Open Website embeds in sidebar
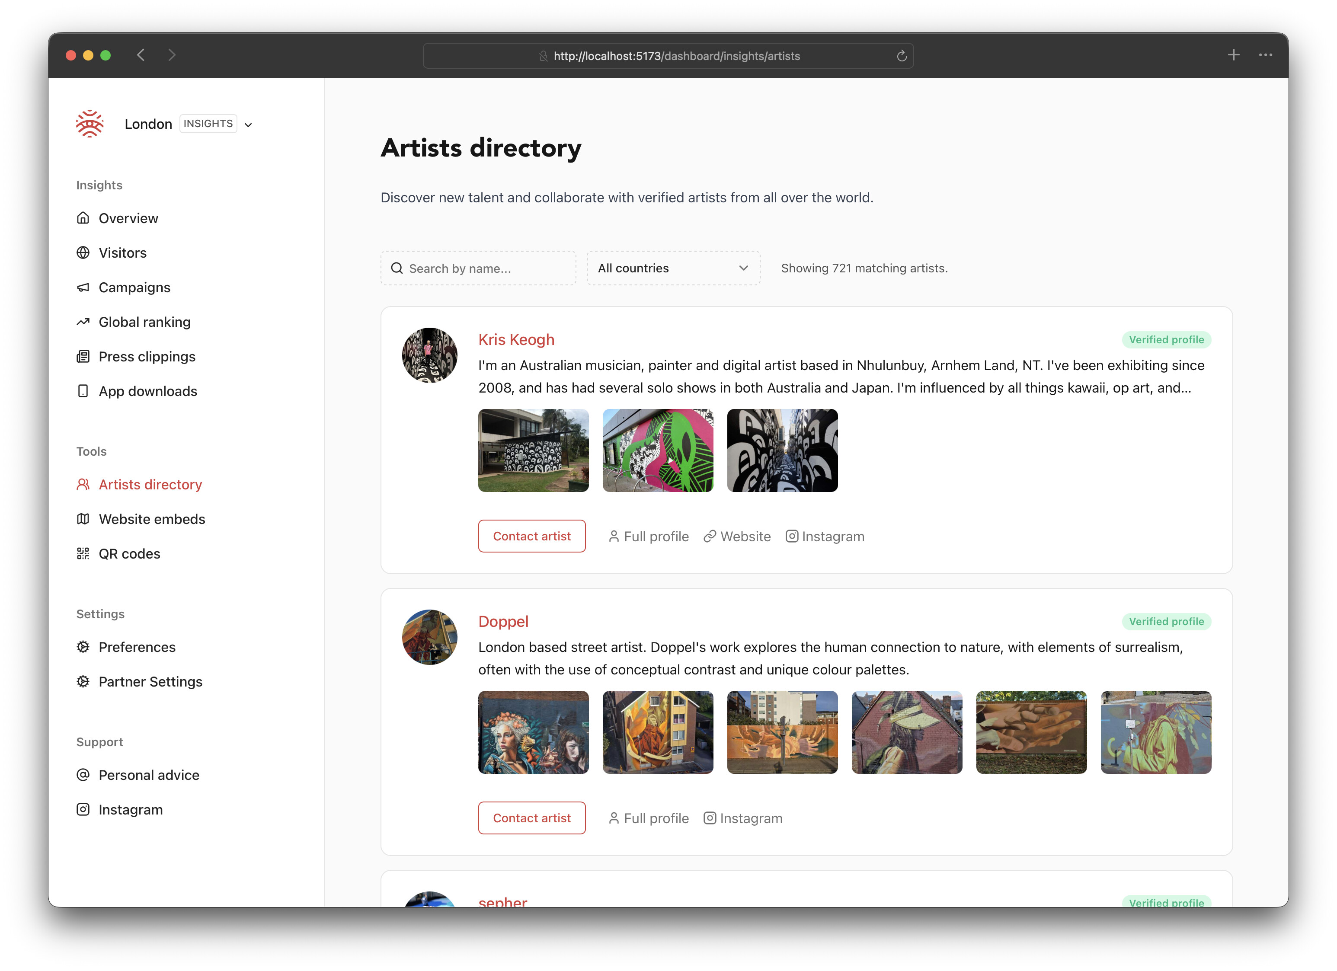The image size is (1337, 971). (x=151, y=519)
